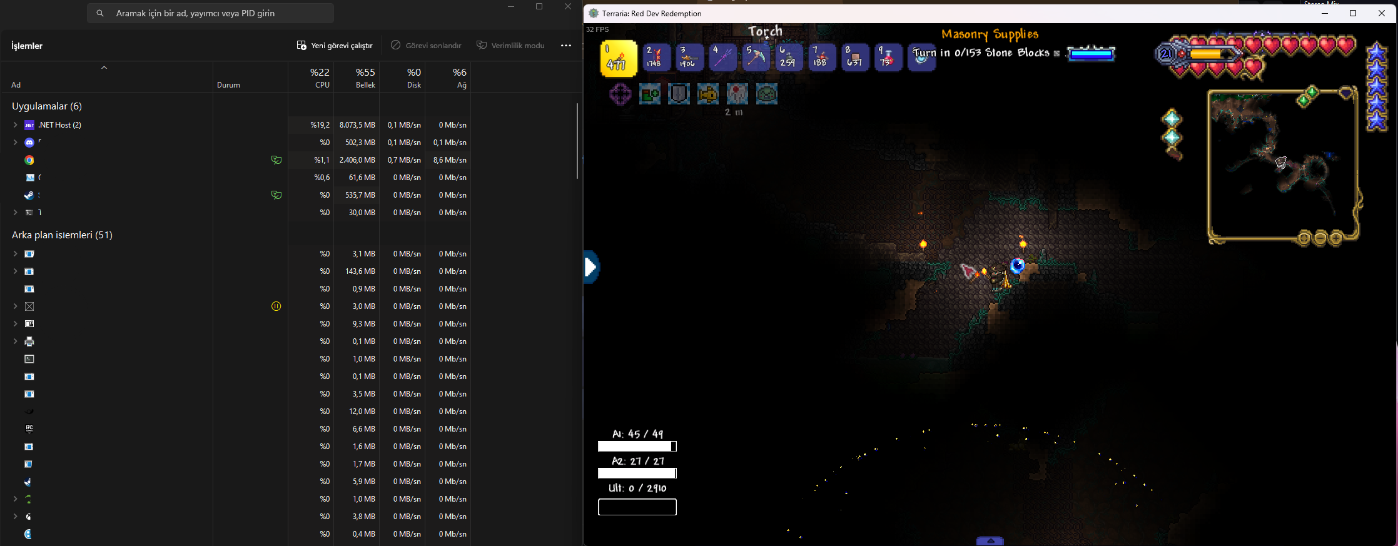Select hotbar slot 3 holding 1906 ammo
This screenshot has width=1398, height=546.
click(x=690, y=58)
